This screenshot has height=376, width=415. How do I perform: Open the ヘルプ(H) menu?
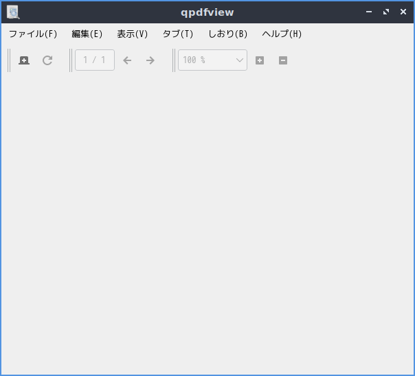click(282, 34)
